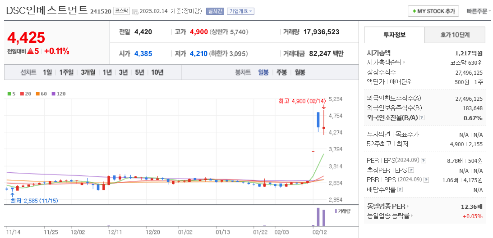
Task: Click the 상한가 5,740 text
Action: pyautogui.click(x=229, y=31)
